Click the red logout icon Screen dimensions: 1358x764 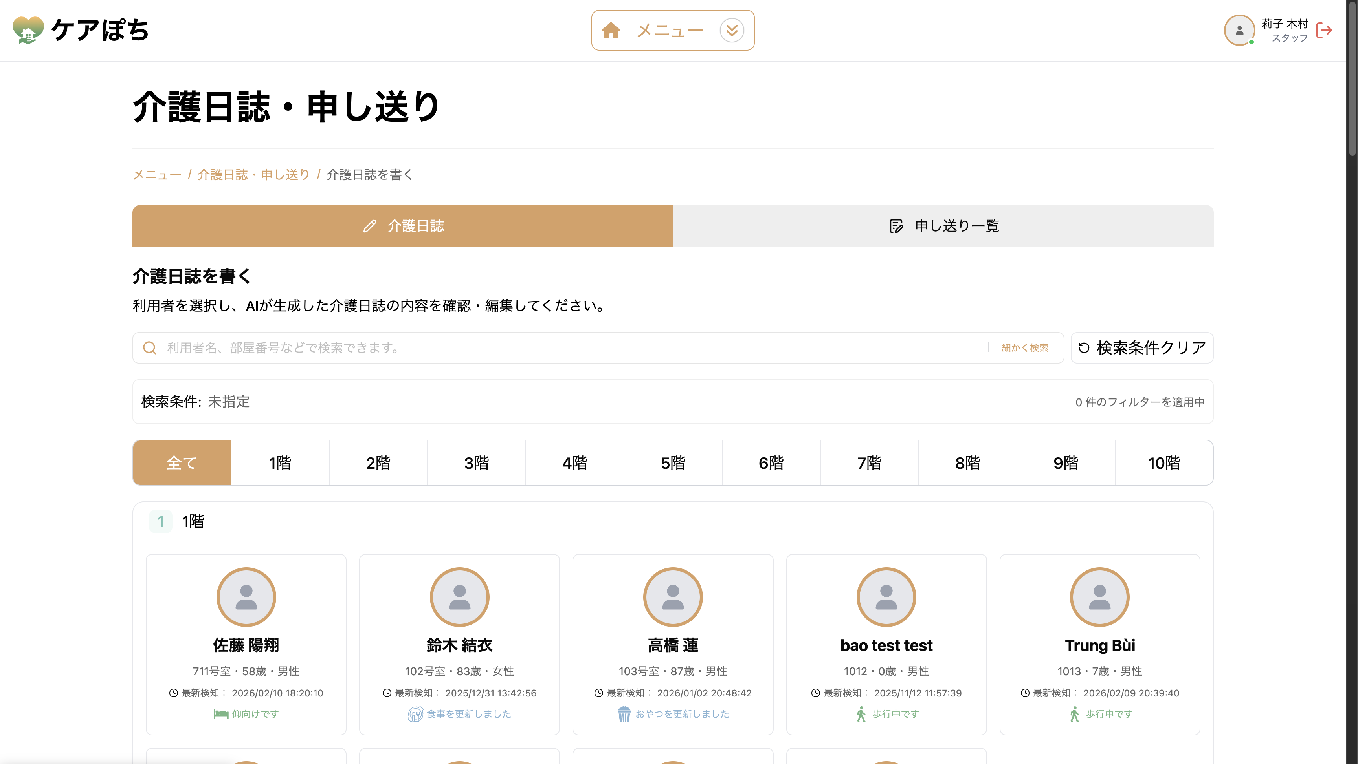(x=1324, y=31)
